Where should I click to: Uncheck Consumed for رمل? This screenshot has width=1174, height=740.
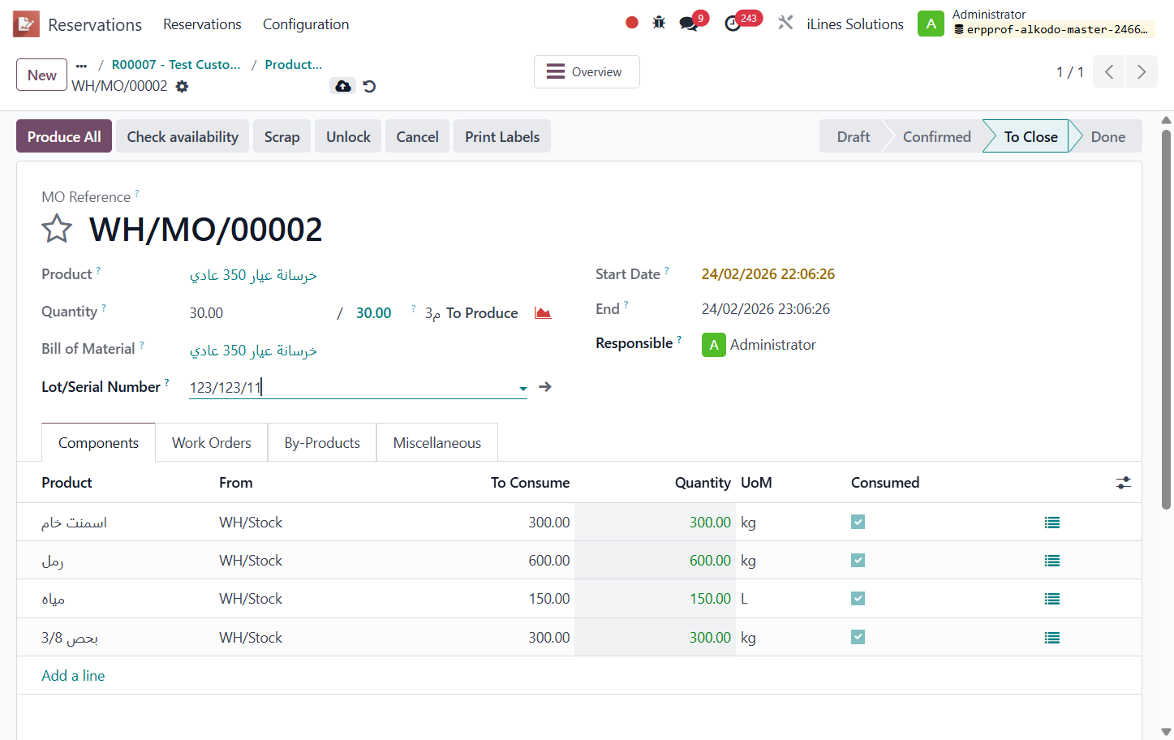coord(858,560)
